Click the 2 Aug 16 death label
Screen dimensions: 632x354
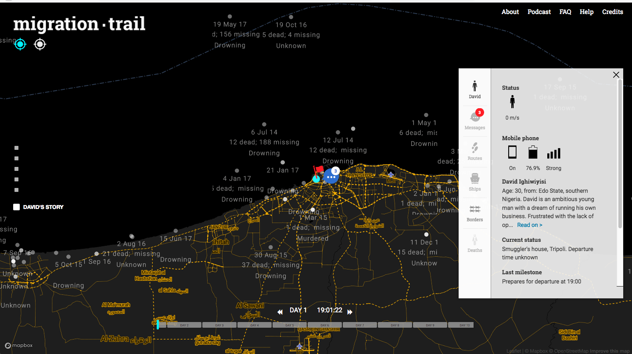[131, 244]
